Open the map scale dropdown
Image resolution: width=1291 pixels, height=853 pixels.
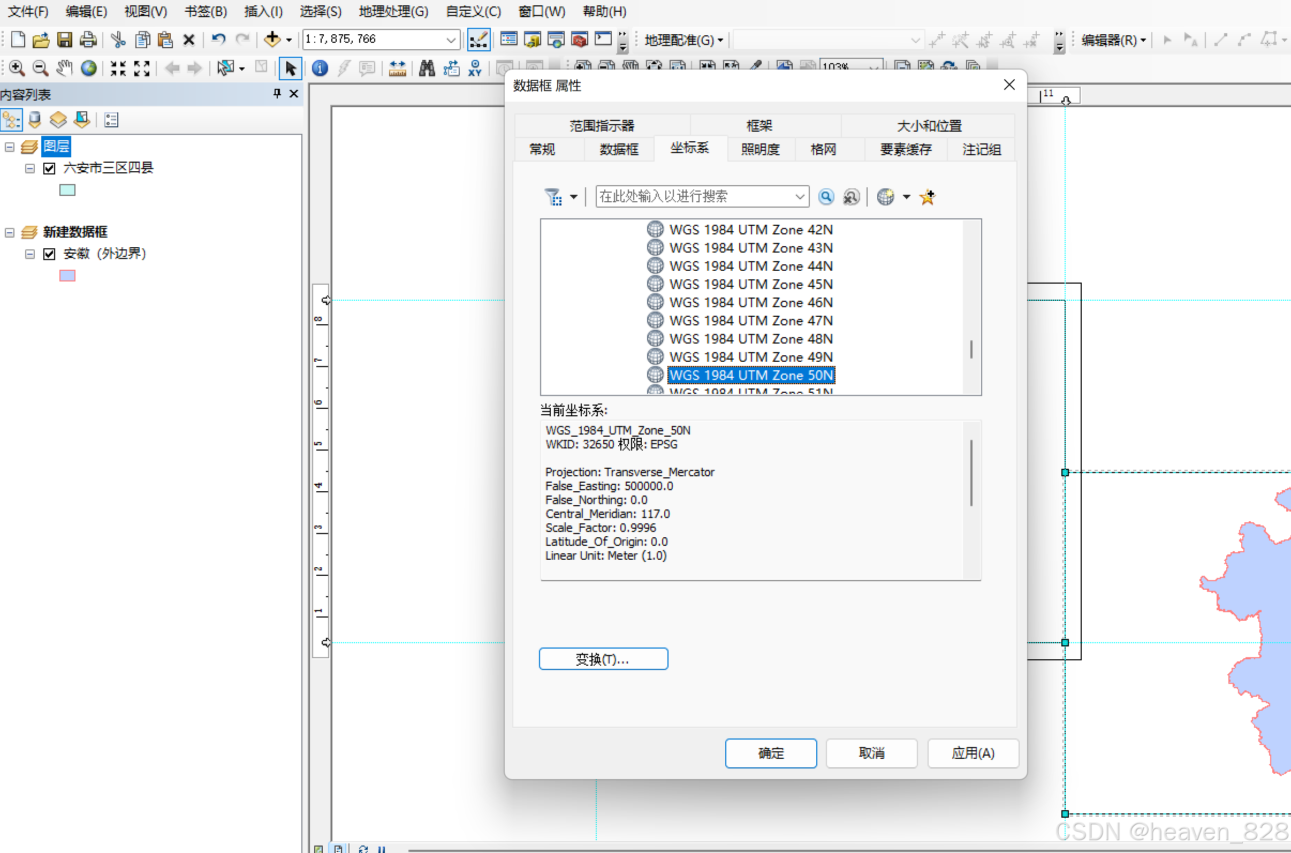(x=451, y=39)
